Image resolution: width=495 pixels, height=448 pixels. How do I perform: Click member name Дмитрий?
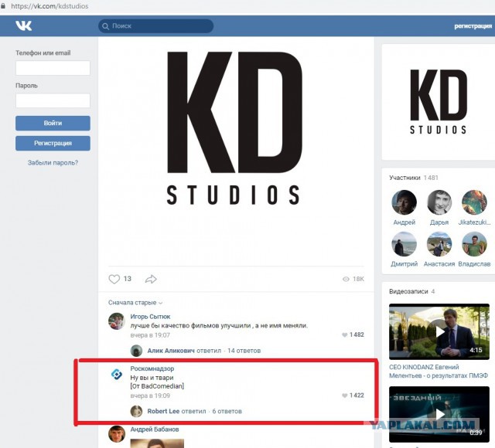(404, 264)
